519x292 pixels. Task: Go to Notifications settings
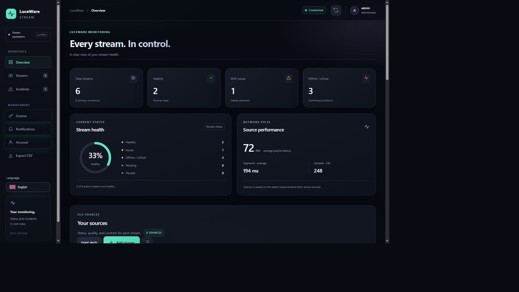coord(28,129)
